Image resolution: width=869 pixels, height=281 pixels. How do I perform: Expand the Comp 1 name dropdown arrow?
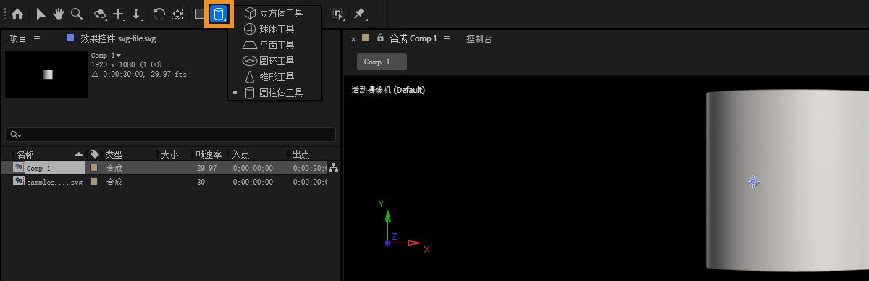[x=119, y=56]
